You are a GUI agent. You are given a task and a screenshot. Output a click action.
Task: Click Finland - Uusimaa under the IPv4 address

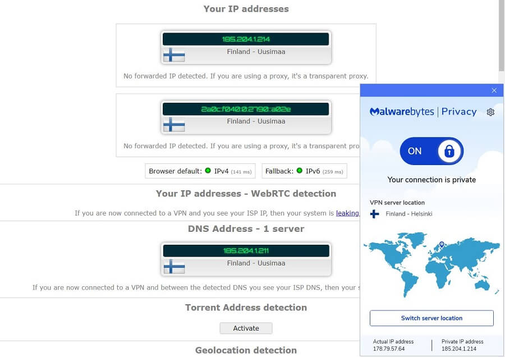(256, 52)
